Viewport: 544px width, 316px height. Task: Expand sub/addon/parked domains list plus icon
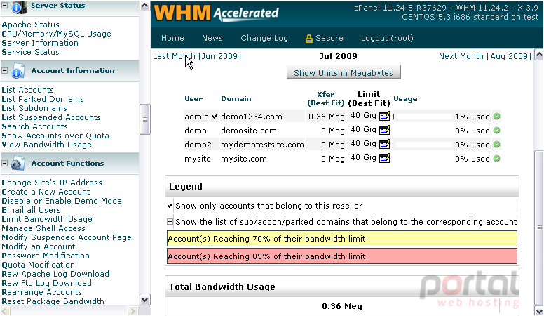tap(170, 222)
